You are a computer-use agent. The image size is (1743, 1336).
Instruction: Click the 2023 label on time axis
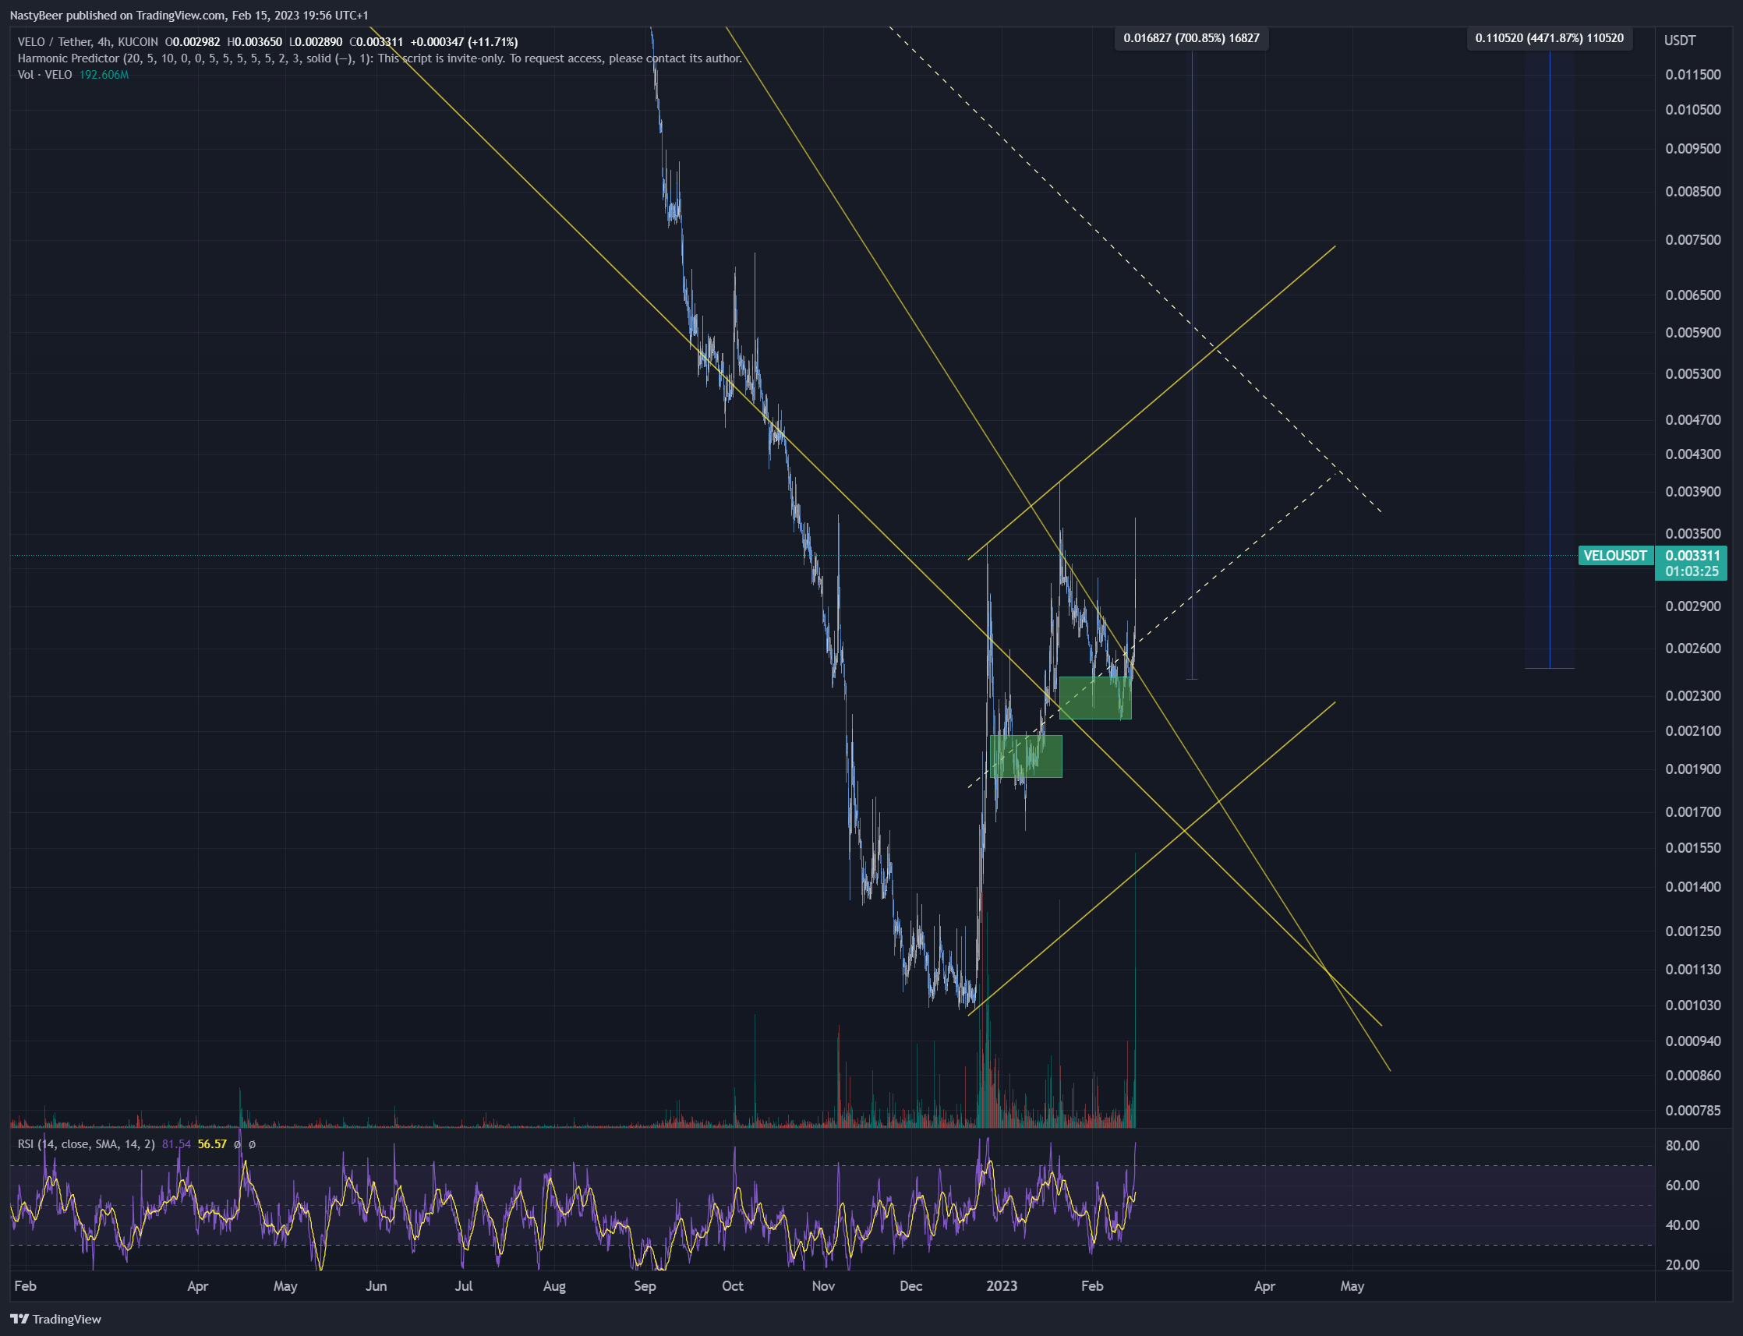tap(1001, 1286)
